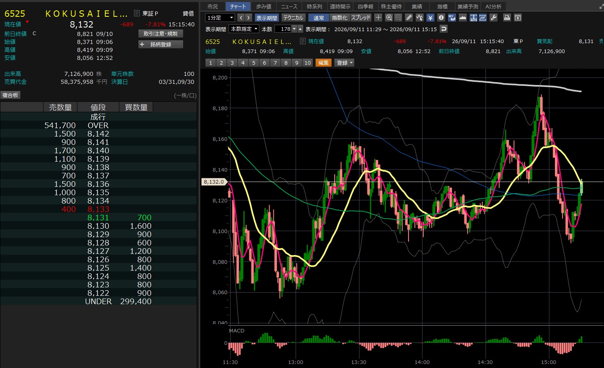This screenshot has height=368, width=604.
Task: Expand the 登録 dropdown button
Action: pos(345,63)
